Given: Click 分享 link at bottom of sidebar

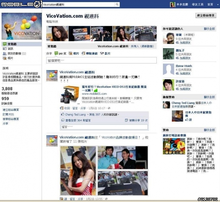Looking at the screenshot, I should coord(5,123).
